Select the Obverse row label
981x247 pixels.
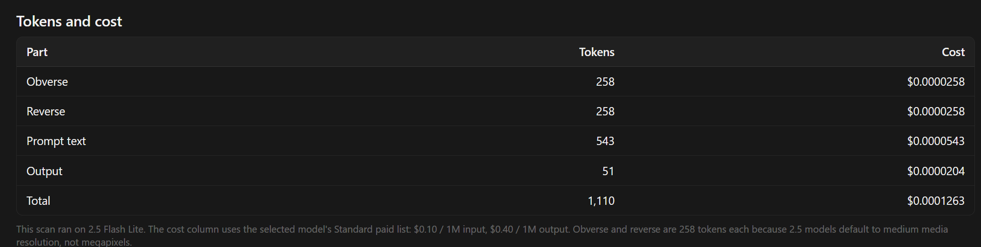click(47, 82)
